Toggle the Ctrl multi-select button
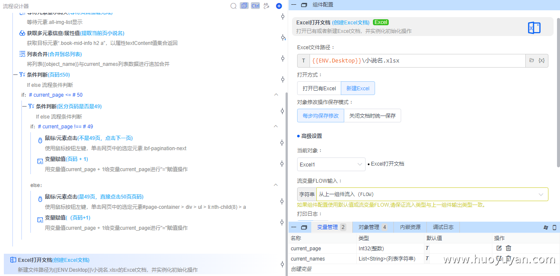The height and width of the screenshot is (276, 560). pos(255,6)
